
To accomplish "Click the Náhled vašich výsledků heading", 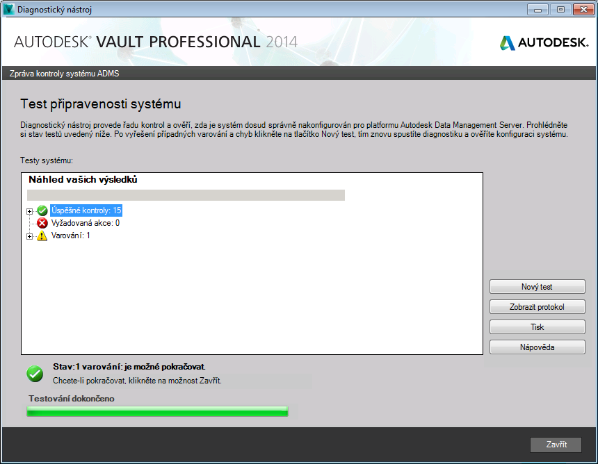I will (x=83, y=179).
